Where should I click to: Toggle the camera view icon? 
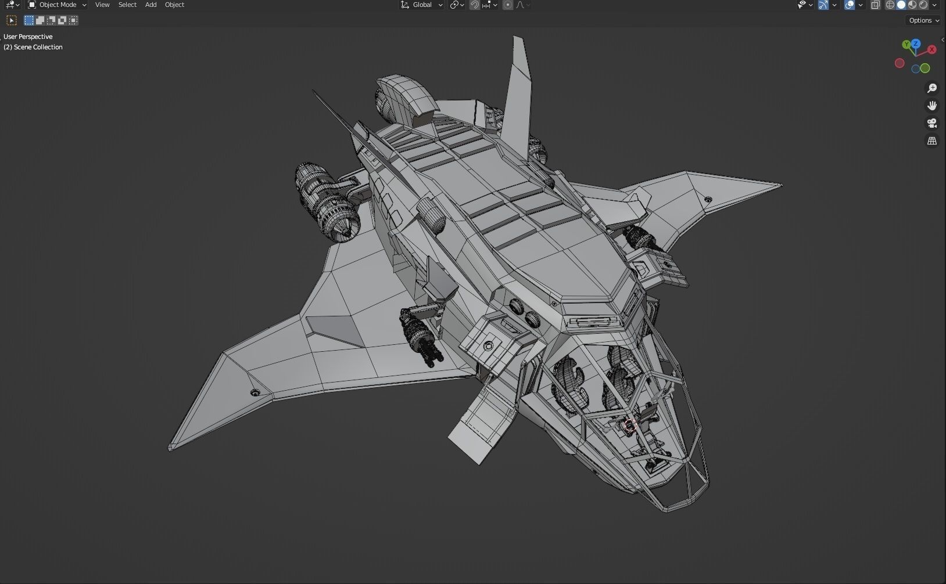(932, 123)
